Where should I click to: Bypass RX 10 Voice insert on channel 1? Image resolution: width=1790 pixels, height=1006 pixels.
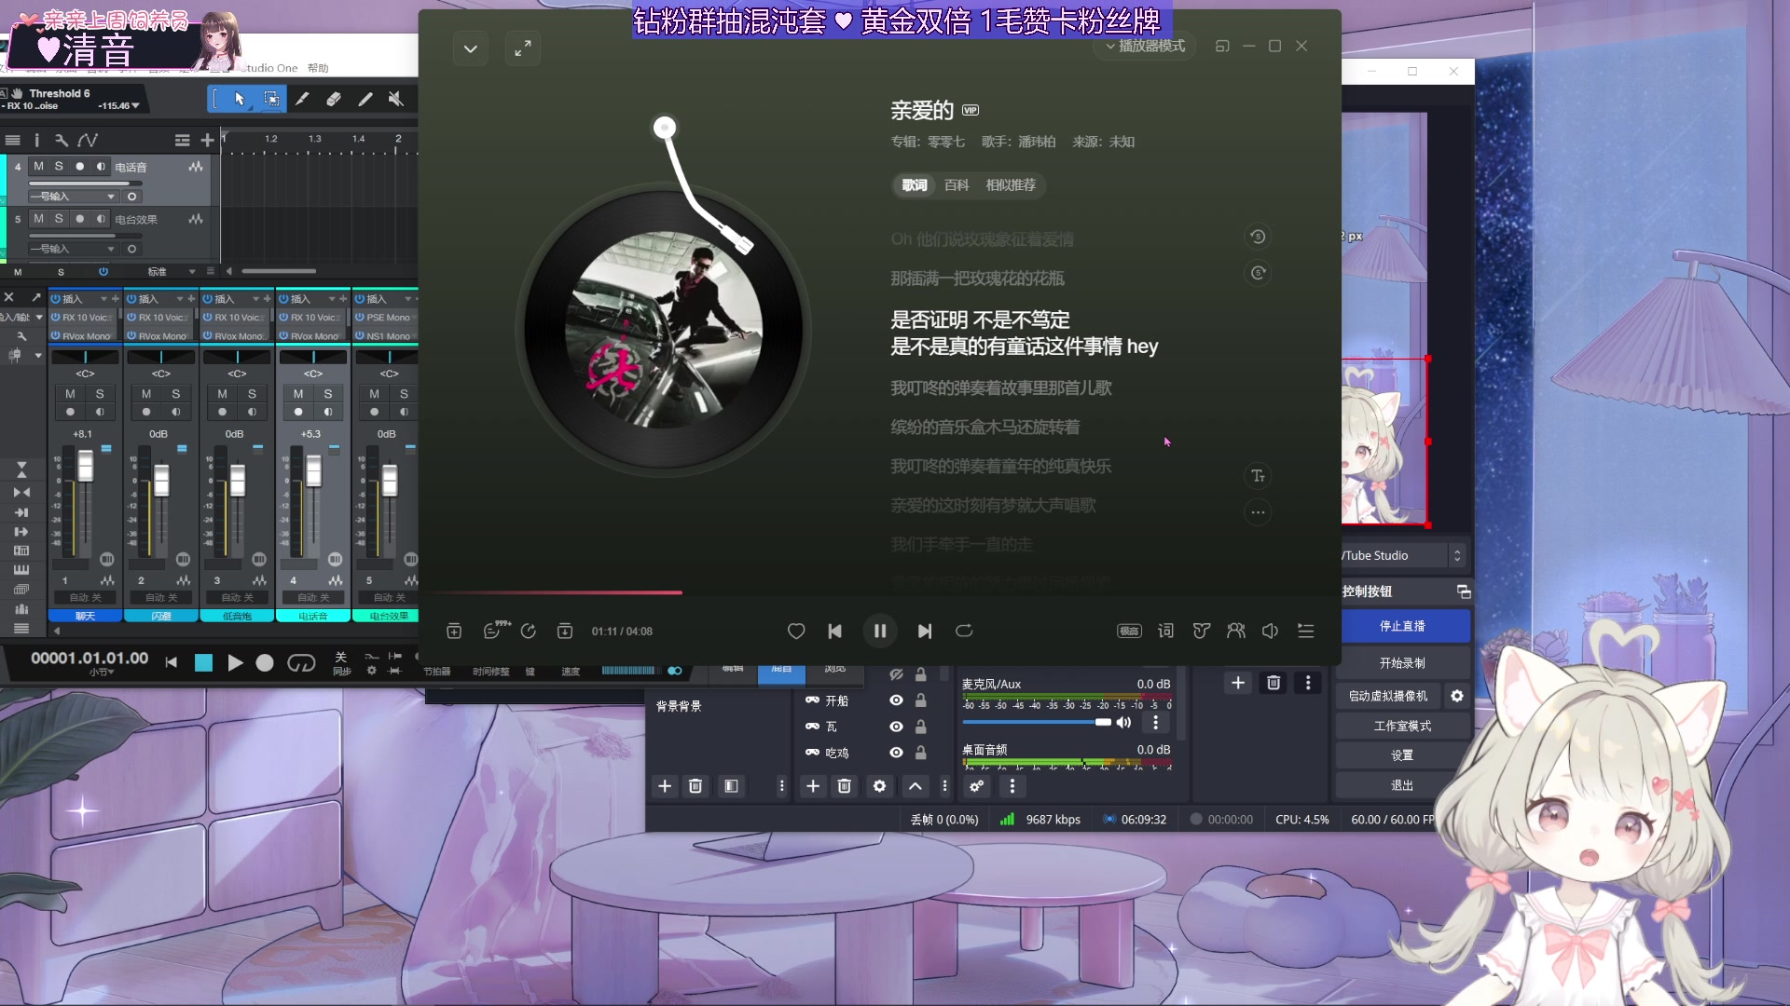[55, 318]
